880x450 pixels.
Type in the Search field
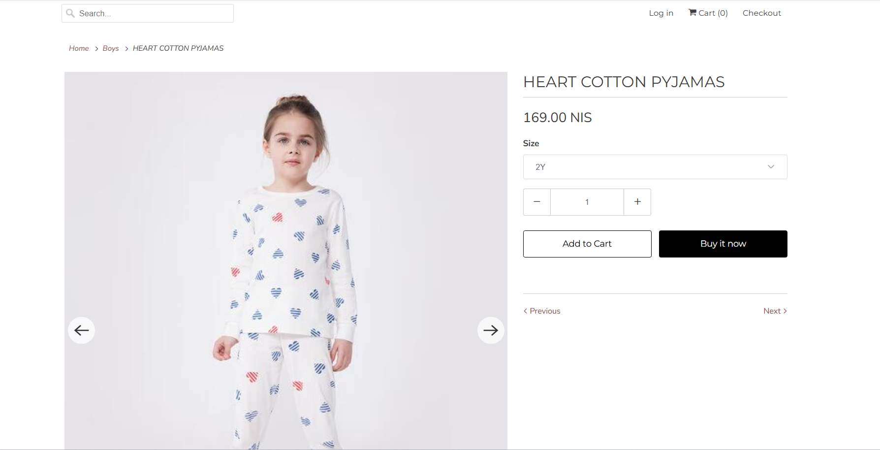pos(153,13)
